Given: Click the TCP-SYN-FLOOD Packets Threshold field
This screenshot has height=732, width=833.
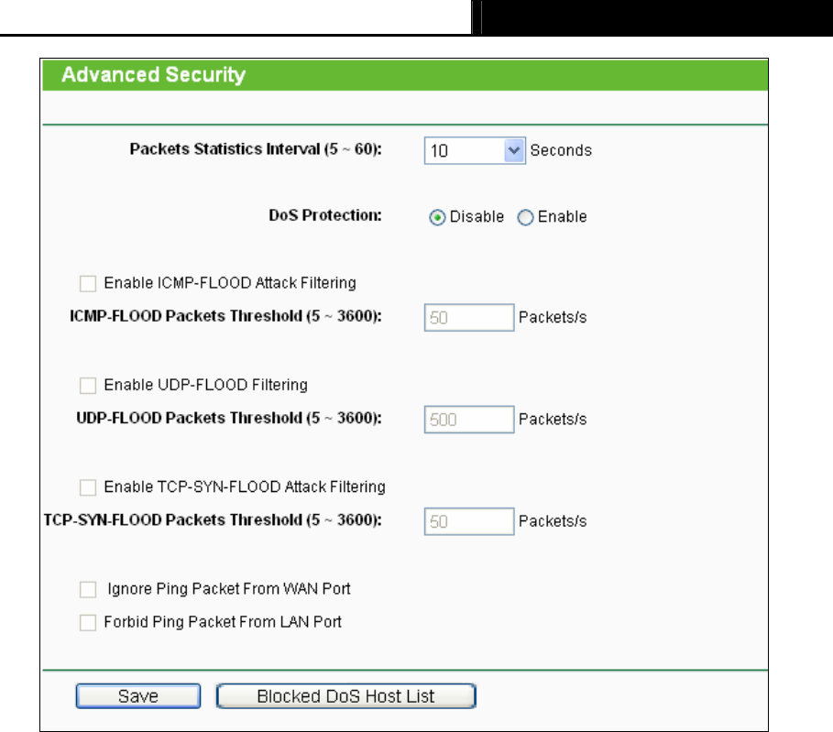Looking at the screenshot, I should coord(469,521).
